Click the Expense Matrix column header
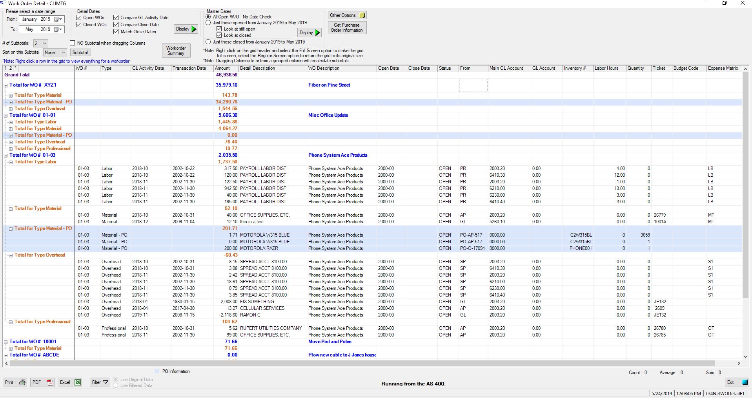 coord(724,68)
